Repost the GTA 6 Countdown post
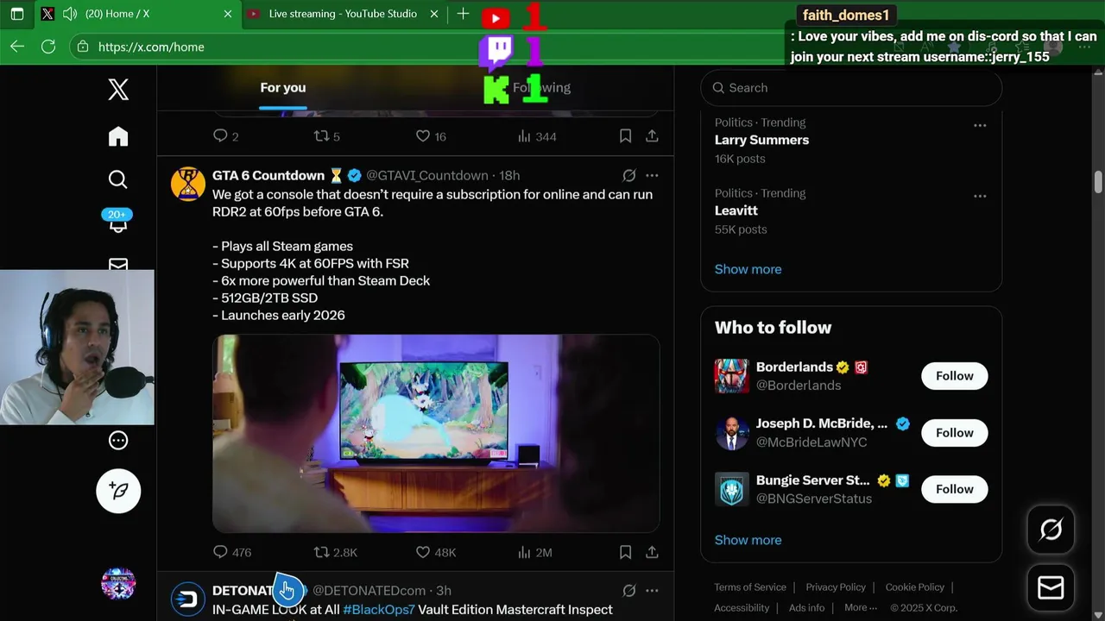Image resolution: width=1105 pixels, height=621 pixels. tap(335, 552)
